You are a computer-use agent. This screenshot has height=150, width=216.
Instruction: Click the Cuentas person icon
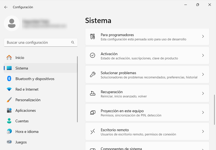(x=9, y=121)
